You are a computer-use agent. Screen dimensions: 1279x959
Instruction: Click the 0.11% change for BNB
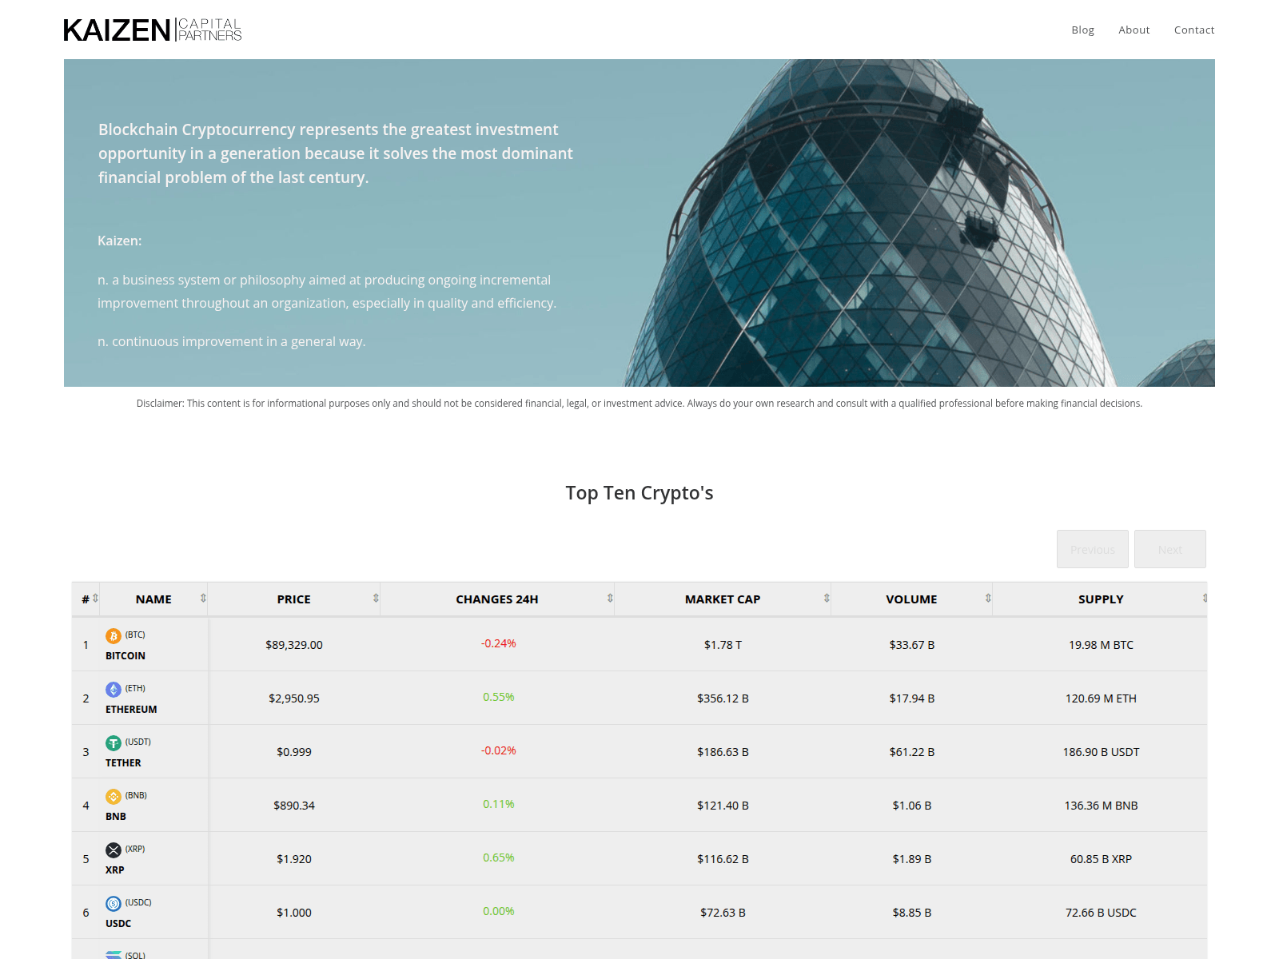pyautogui.click(x=499, y=804)
